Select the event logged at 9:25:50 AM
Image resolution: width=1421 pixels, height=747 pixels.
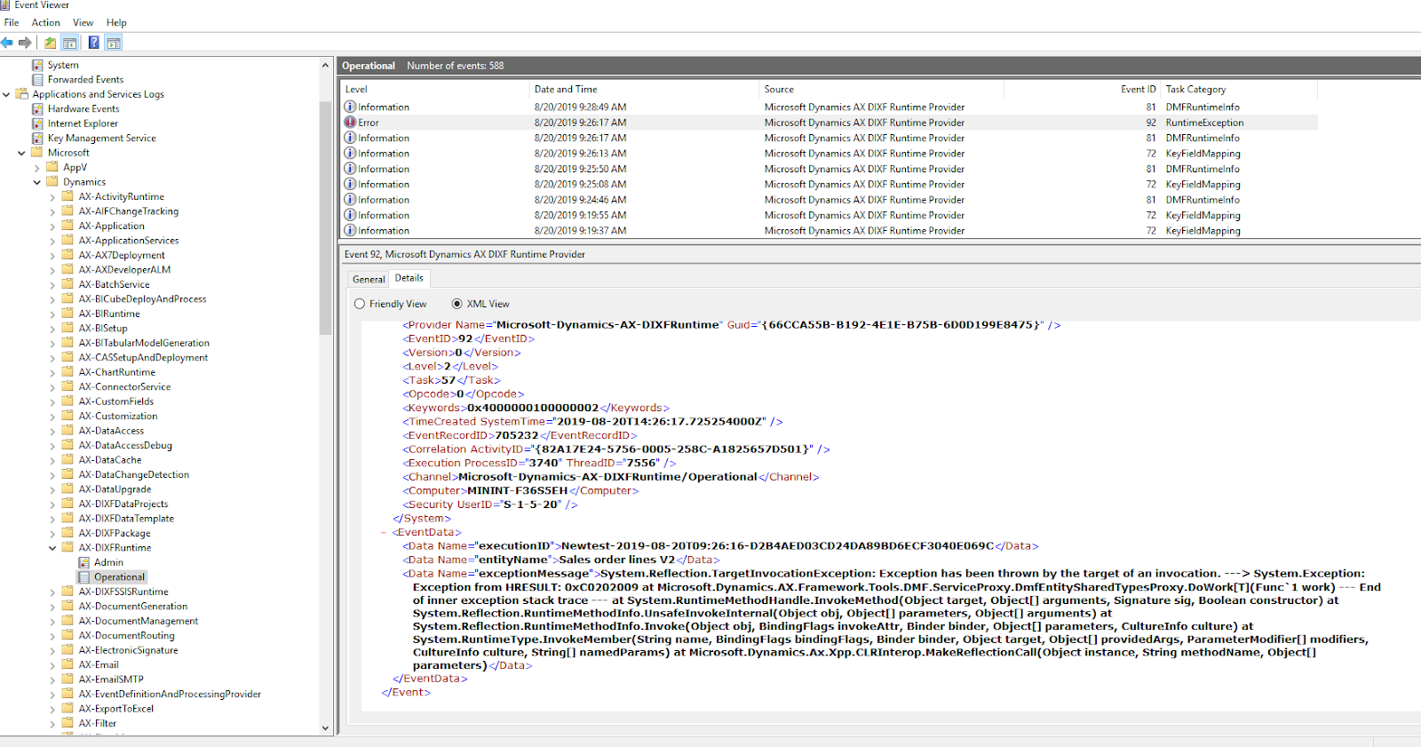coord(829,169)
